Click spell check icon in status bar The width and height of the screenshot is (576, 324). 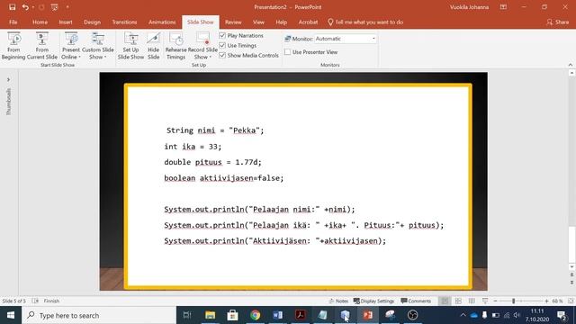pyautogui.click(x=35, y=301)
